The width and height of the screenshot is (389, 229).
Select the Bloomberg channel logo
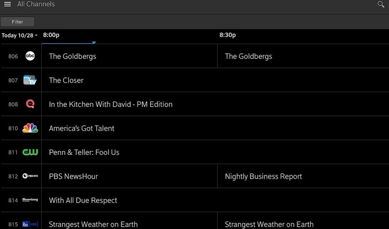pyautogui.click(x=30, y=200)
